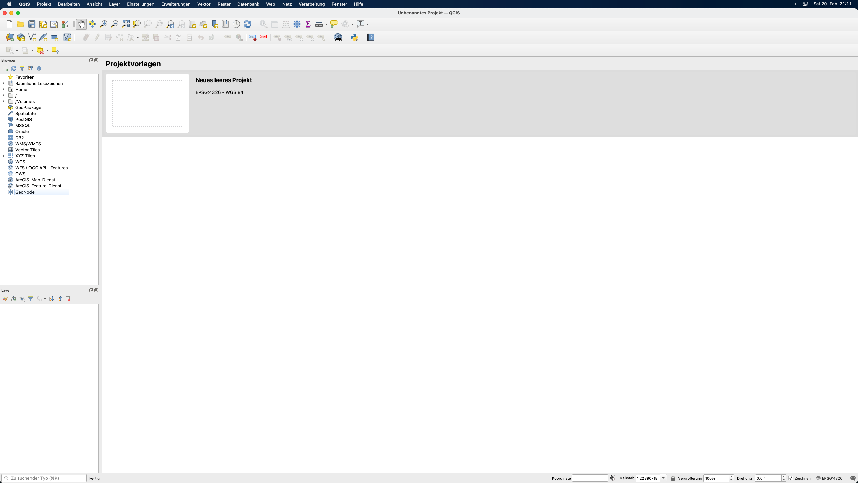Select the PostGIS browser item
The height and width of the screenshot is (483, 858).
23,119
